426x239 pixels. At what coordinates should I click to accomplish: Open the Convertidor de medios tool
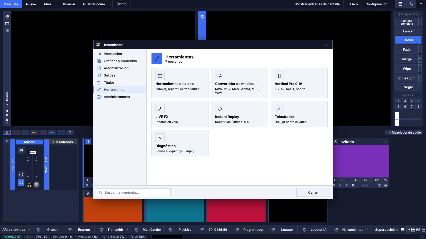click(x=240, y=83)
